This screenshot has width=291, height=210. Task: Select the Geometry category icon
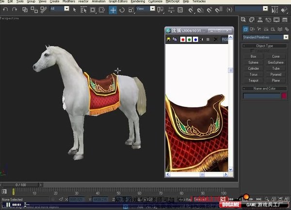coord(245,29)
